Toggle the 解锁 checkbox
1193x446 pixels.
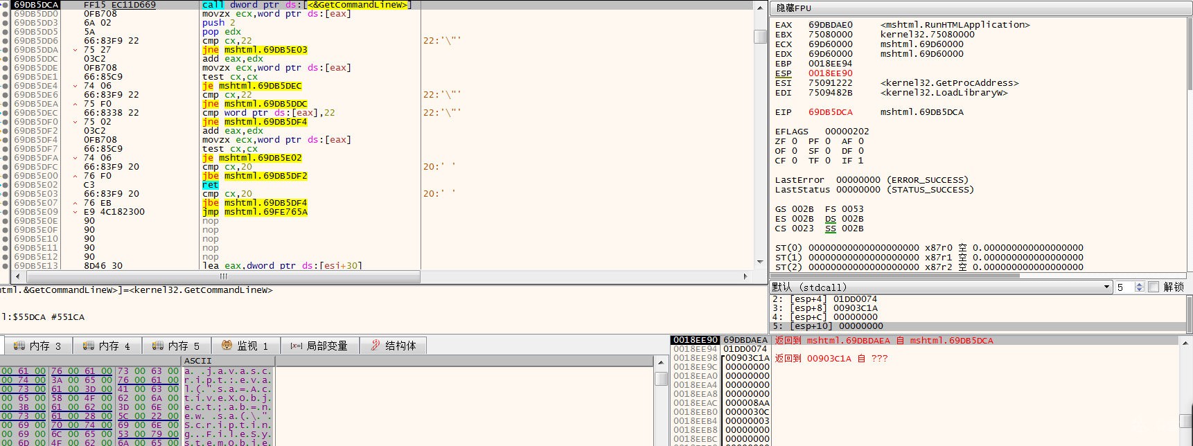[1154, 287]
